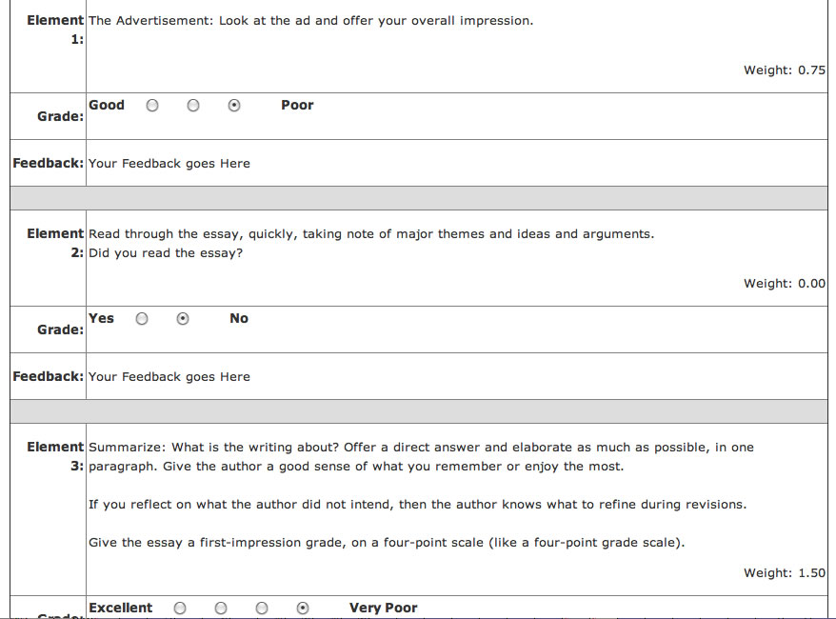Click the Weight 1.50 text for Element 3

tap(783, 572)
